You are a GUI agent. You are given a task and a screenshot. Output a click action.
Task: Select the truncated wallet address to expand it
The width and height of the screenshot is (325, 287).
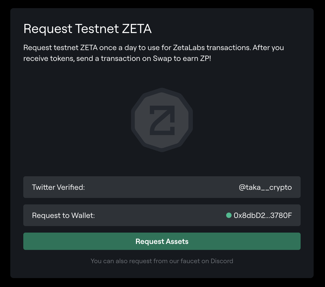263,215
